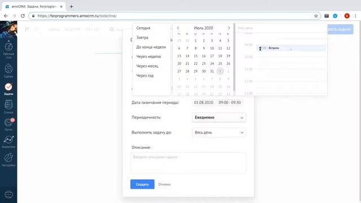Click the time field 09:00 - 09:30
361x203 pixels.
point(230,103)
